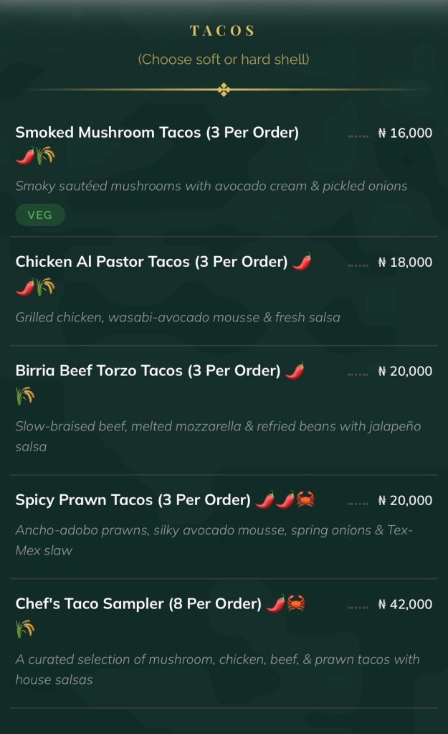Click the gold diamond ornament divider
448x734 pixels.
[x=224, y=90]
